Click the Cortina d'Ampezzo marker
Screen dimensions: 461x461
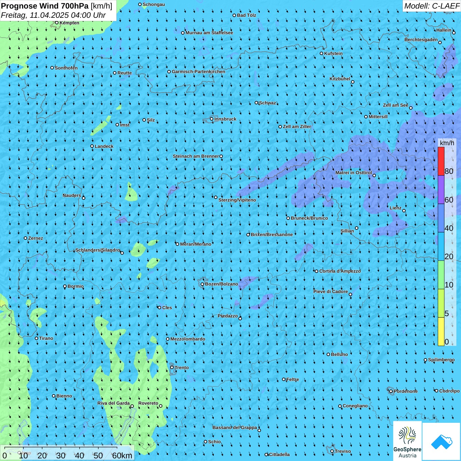[316, 271]
